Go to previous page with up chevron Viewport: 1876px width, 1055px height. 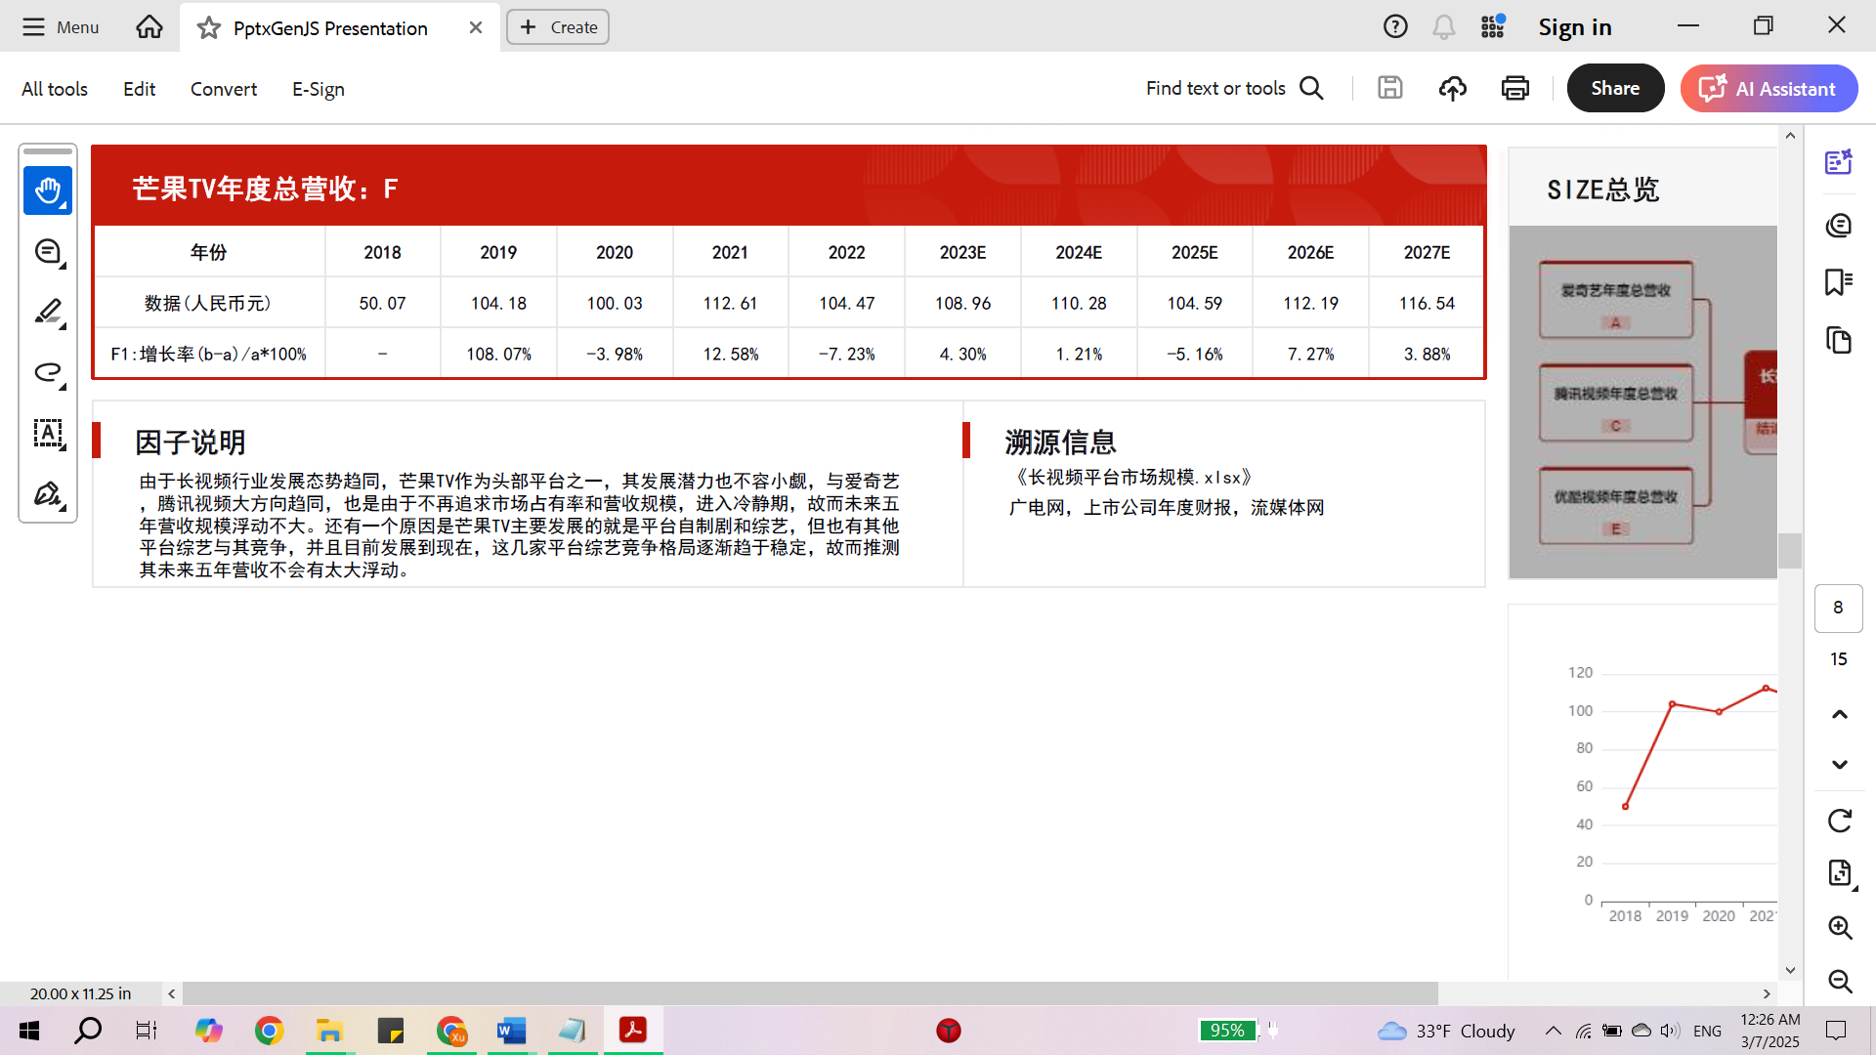click(x=1840, y=714)
